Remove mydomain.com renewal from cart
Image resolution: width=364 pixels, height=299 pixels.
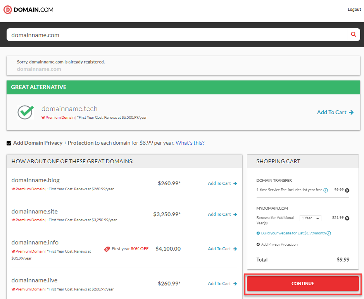[x=347, y=218]
